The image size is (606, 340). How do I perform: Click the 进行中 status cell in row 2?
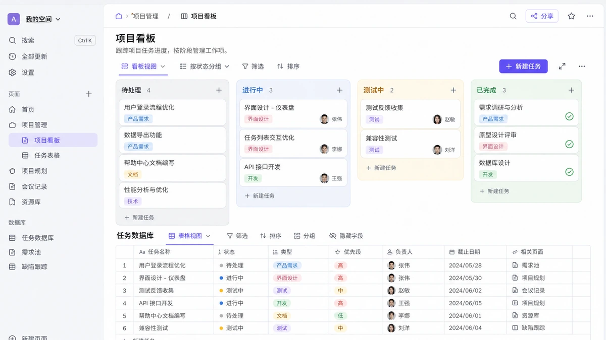(241, 278)
